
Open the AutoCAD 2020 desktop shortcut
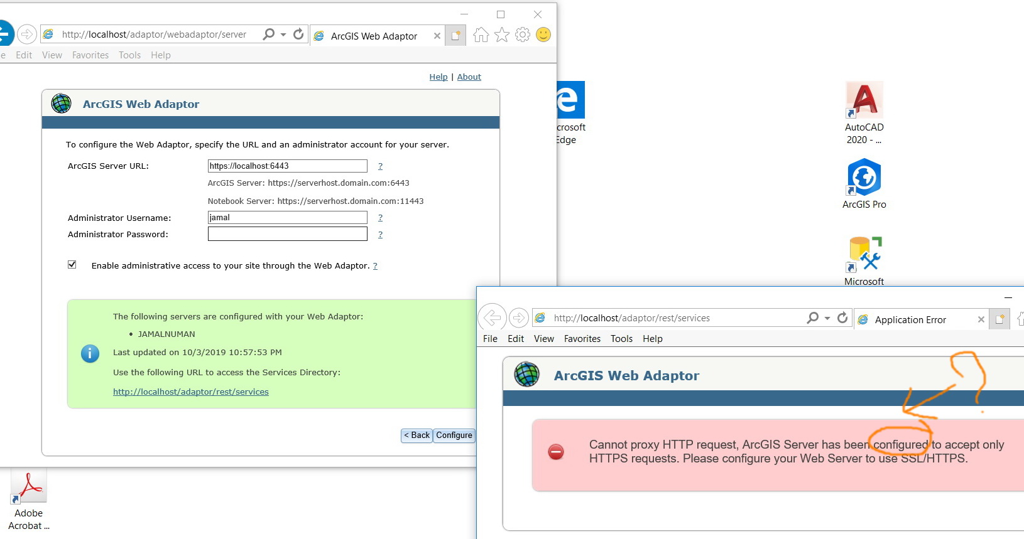click(x=864, y=113)
